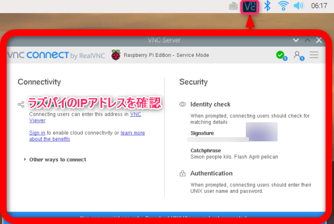
Task: Click the VNC Connect by RealVNC logo
Action: (56, 55)
